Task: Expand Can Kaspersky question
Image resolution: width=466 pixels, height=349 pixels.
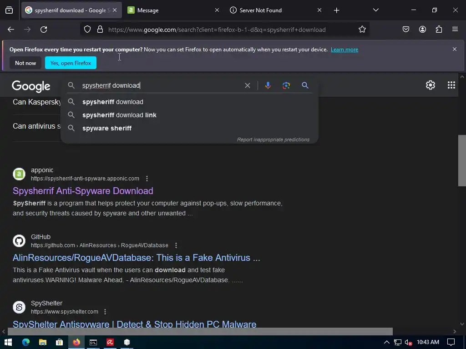Action: click(x=36, y=102)
